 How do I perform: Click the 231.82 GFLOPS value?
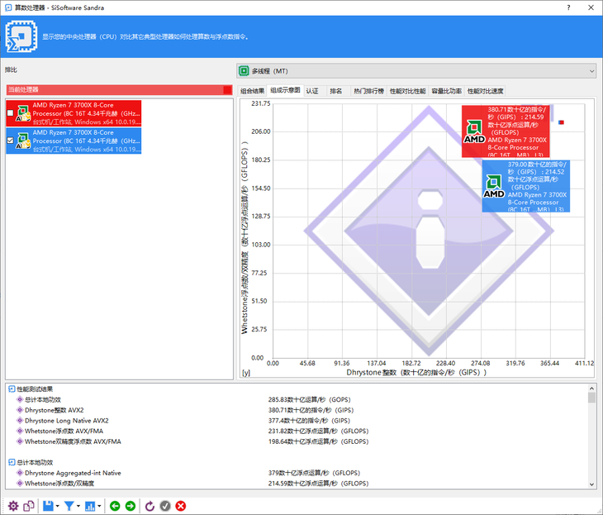[318, 431]
